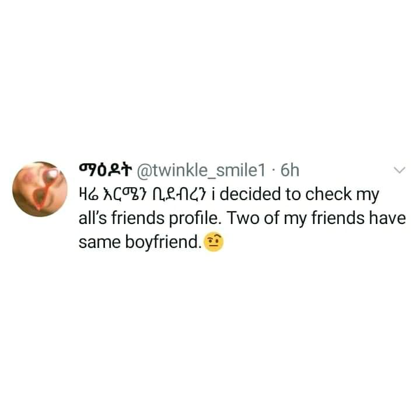420x420 pixels.
Task: Click the tweet line 'all's friends profile'
Action: pyautogui.click(x=149, y=218)
